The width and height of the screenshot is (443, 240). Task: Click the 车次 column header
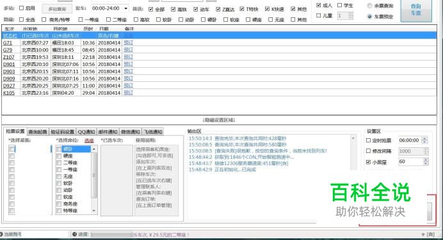pyautogui.click(x=10, y=29)
